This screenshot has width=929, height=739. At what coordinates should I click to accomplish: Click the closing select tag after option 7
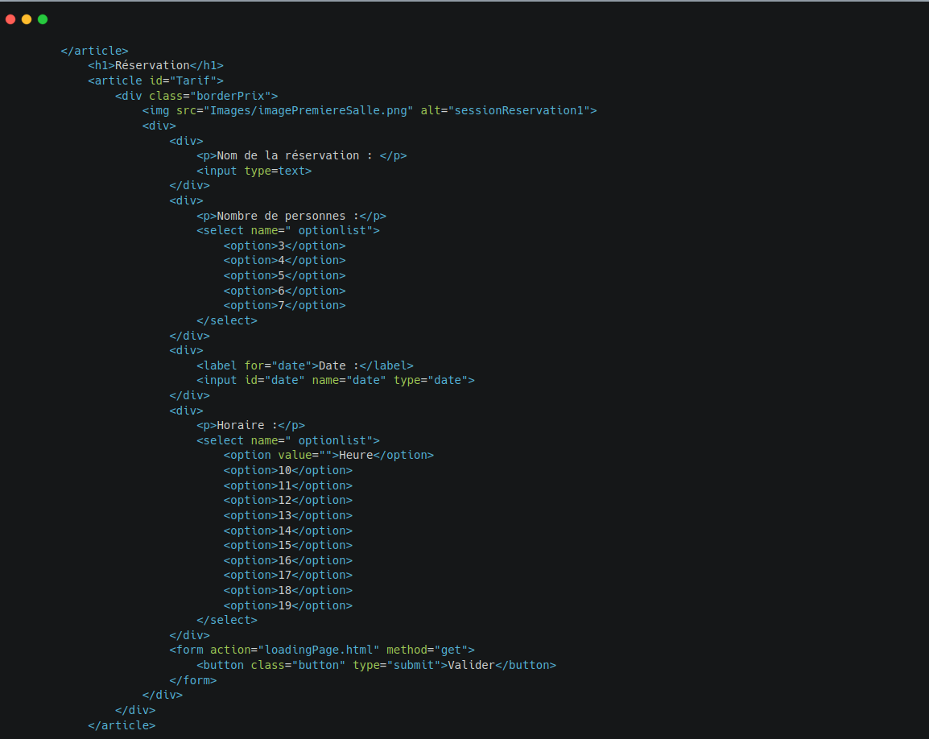(x=227, y=320)
